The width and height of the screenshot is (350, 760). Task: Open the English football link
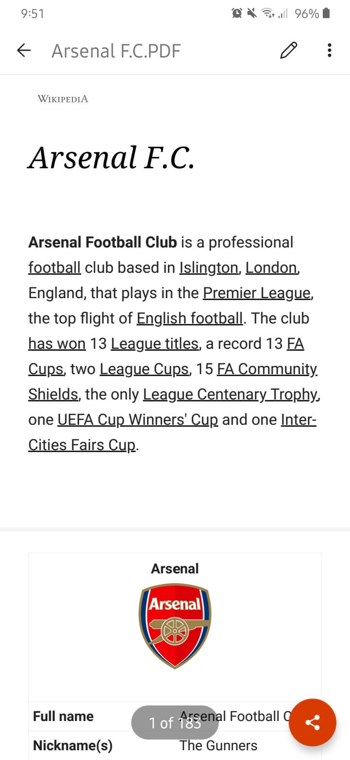pos(190,318)
